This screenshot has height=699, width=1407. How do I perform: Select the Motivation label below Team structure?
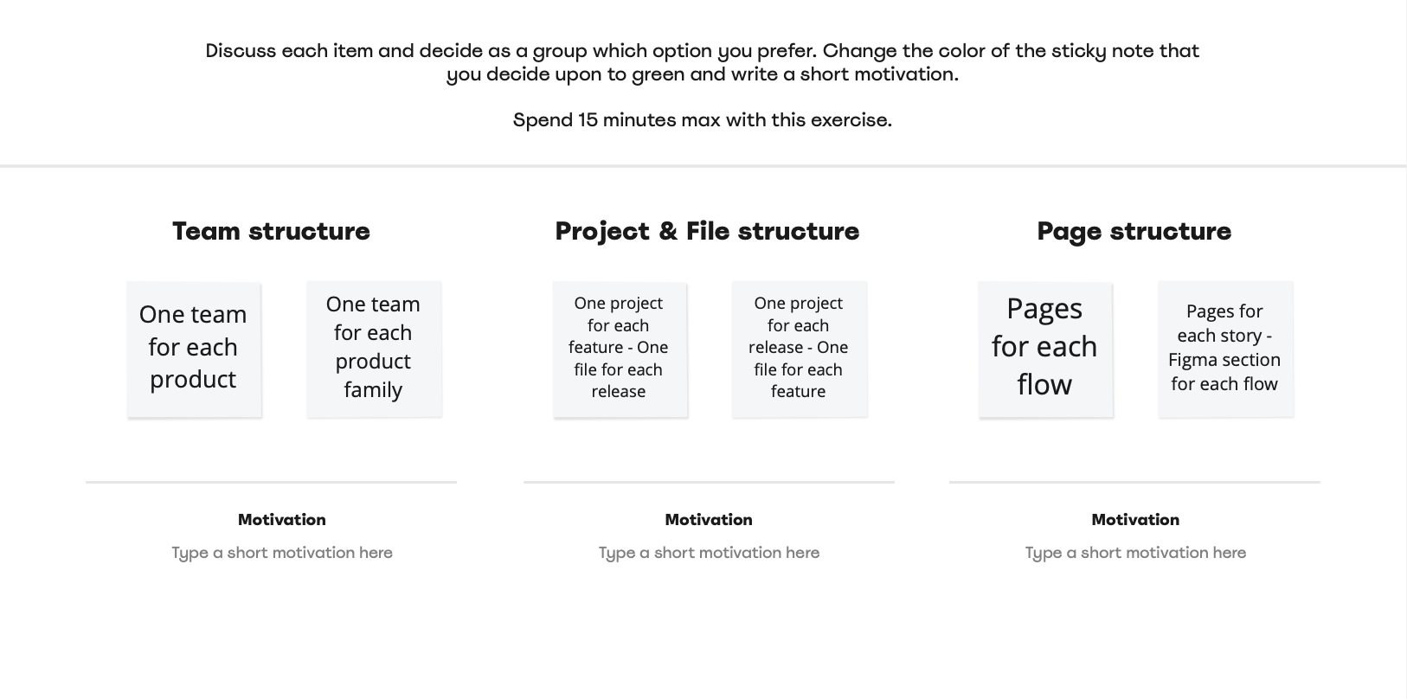click(x=282, y=520)
